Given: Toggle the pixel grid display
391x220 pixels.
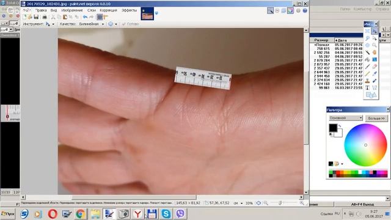Looking at the screenshot, I should (100, 17).
